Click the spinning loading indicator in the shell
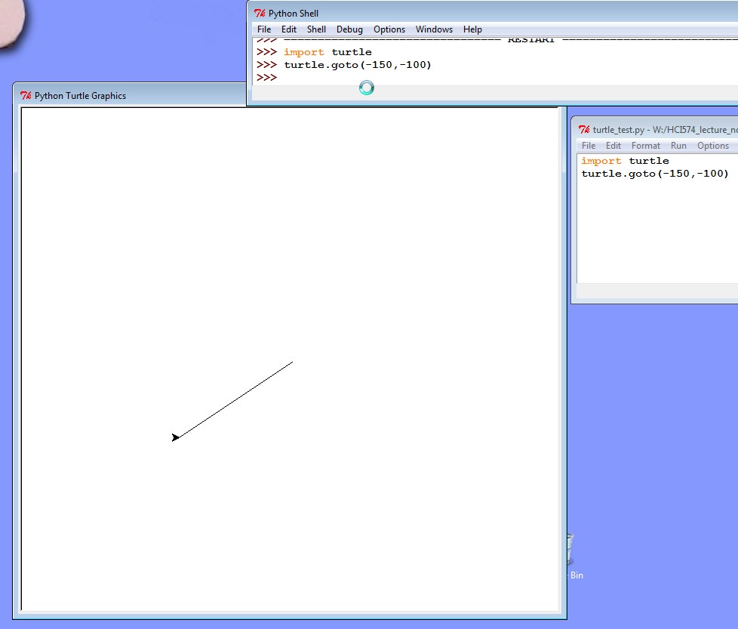Viewport: 738px width, 629px height. (x=367, y=88)
